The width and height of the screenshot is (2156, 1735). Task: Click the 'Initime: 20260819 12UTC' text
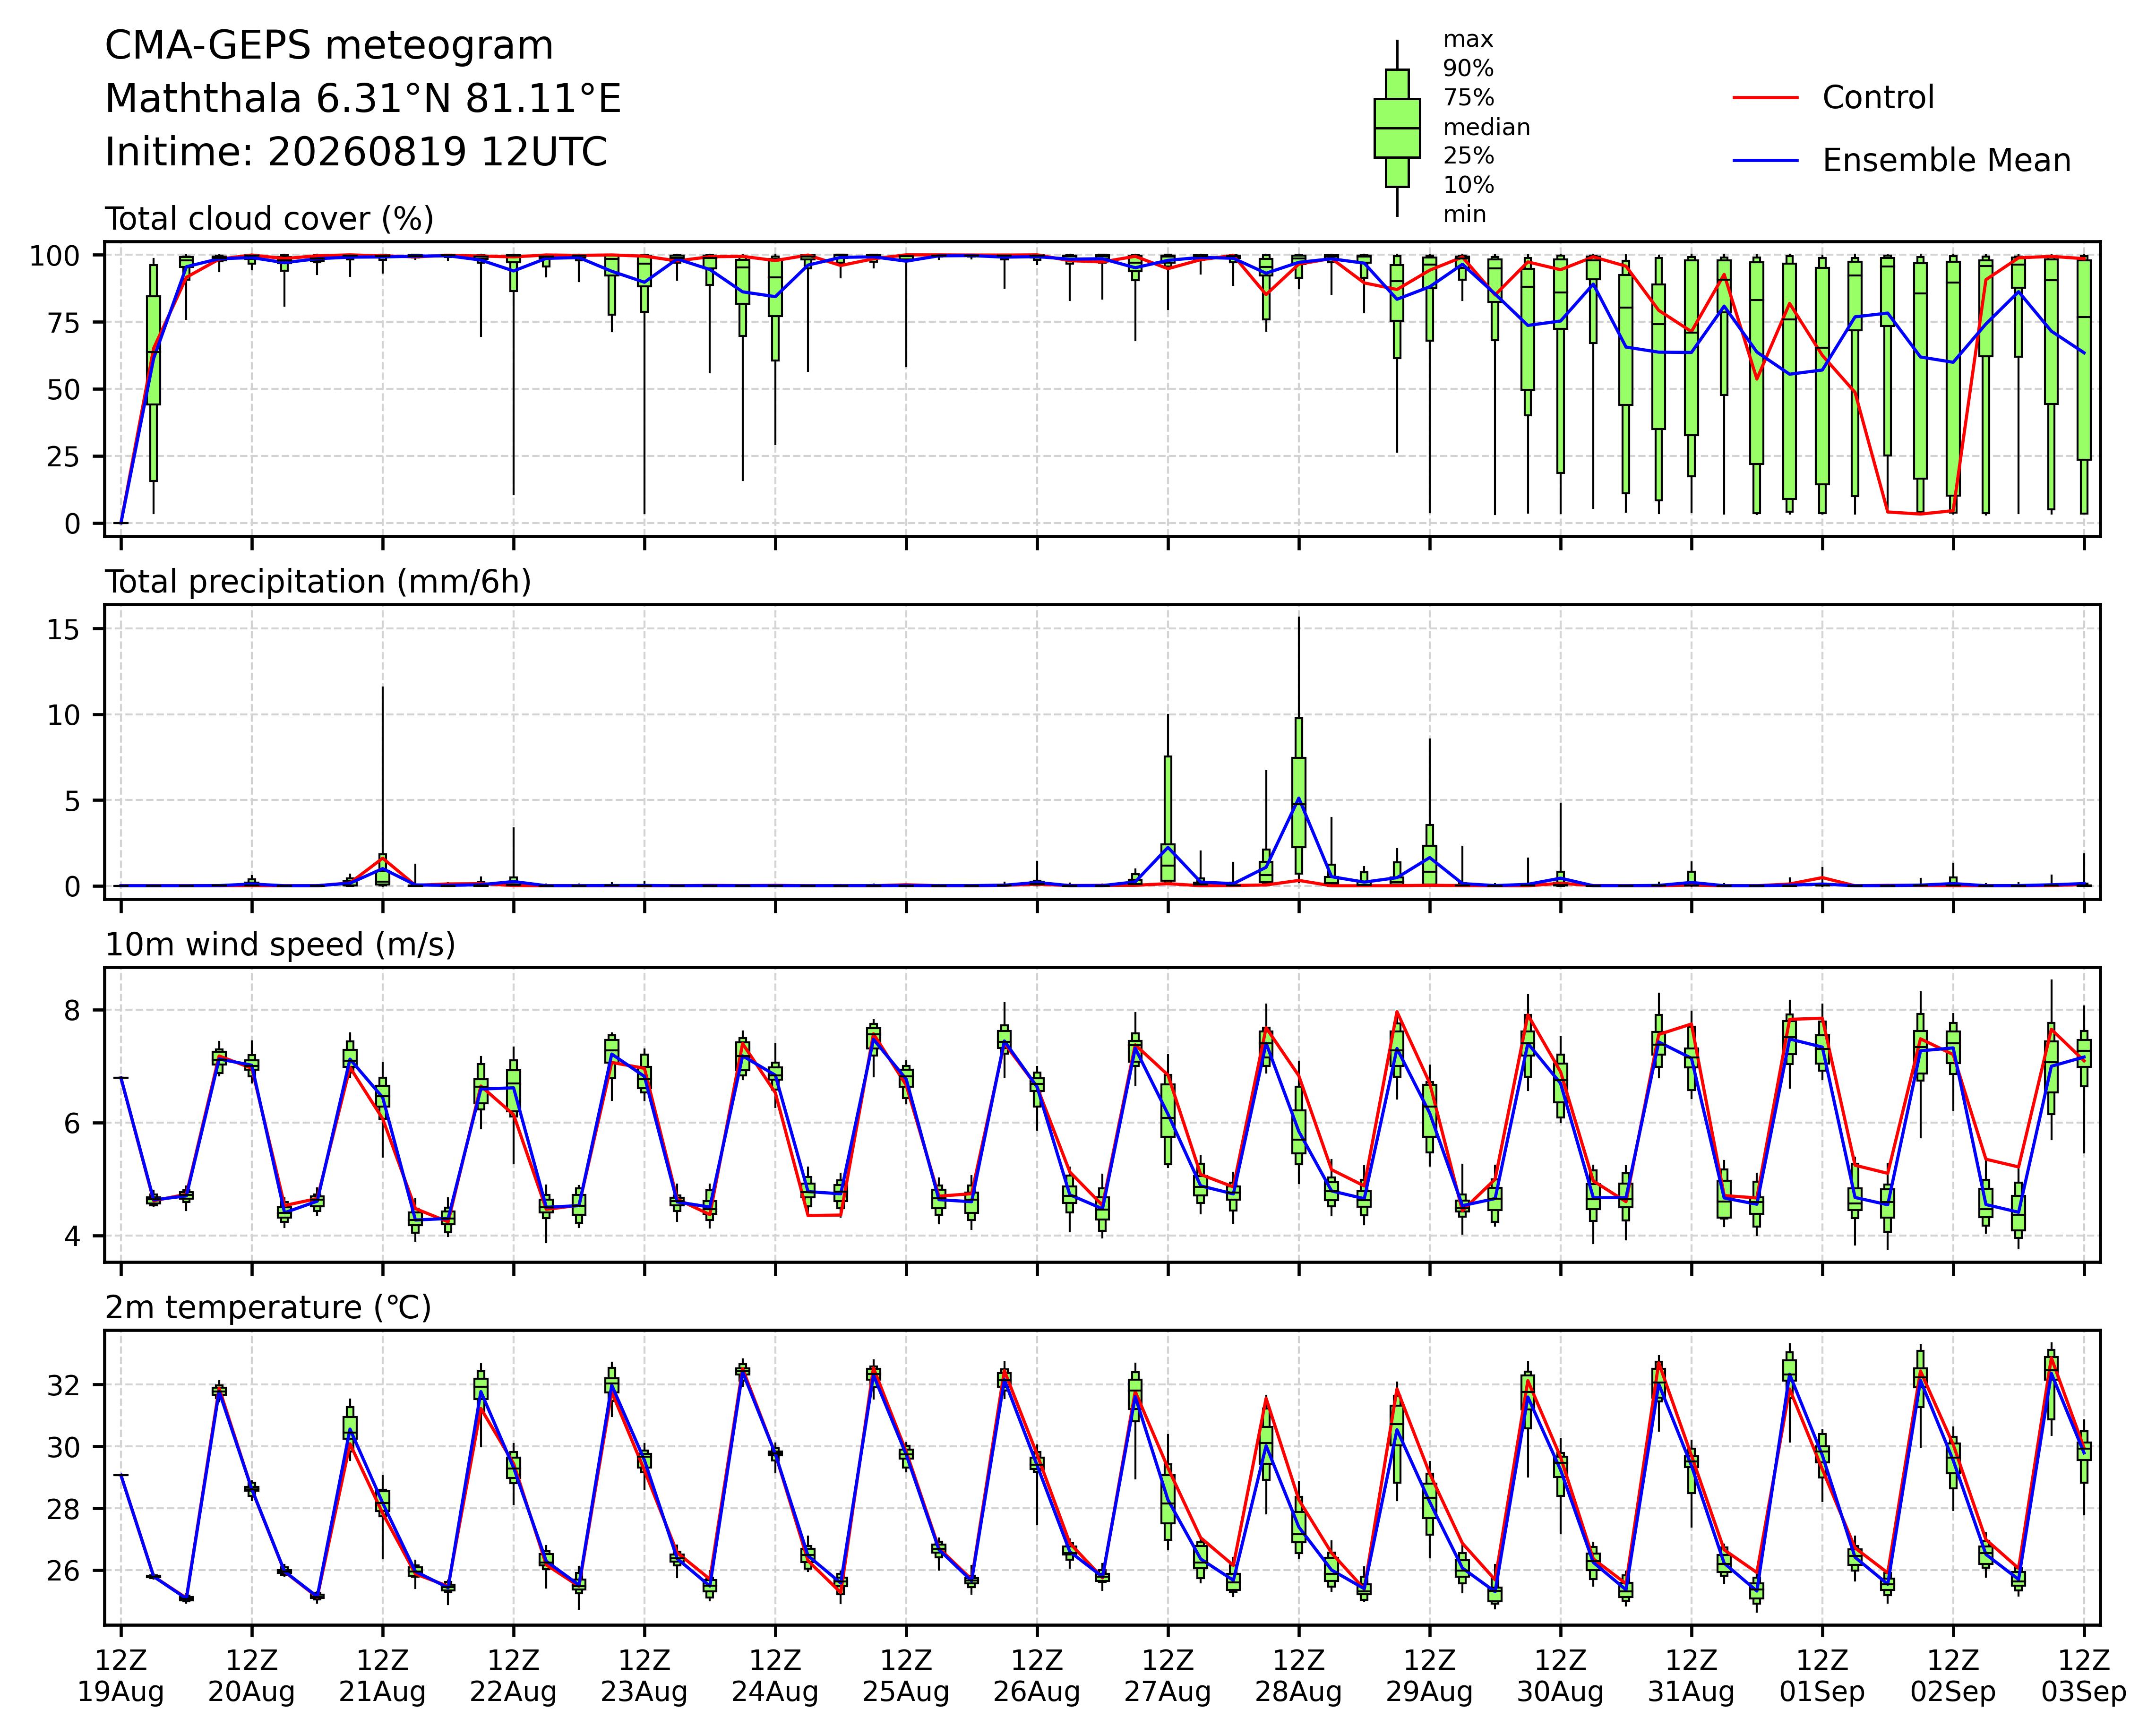[x=356, y=153]
